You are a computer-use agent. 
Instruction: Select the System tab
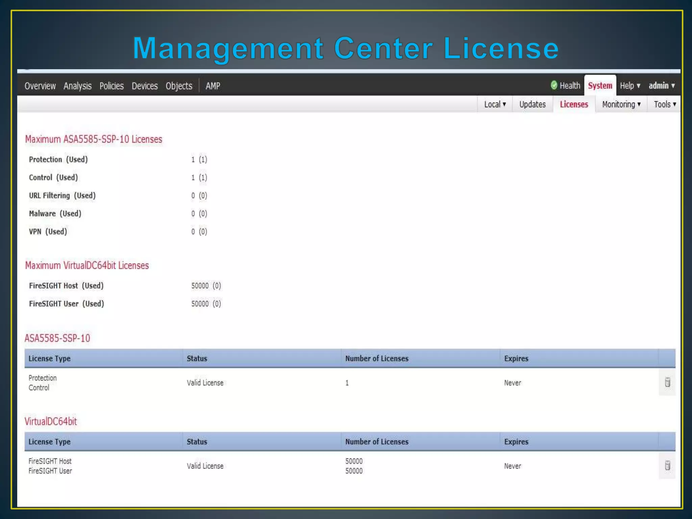point(600,85)
